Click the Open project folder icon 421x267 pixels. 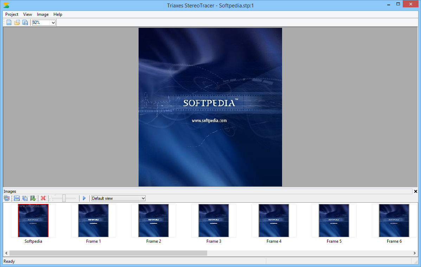17,23
